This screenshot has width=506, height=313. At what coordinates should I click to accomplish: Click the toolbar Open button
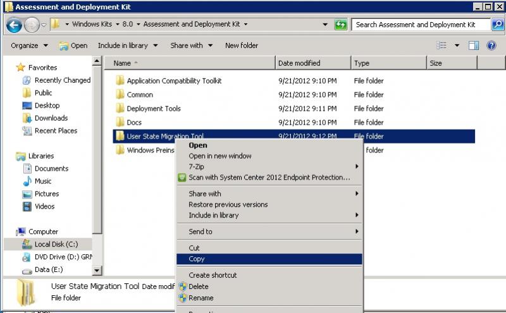click(x=73, y=46)
